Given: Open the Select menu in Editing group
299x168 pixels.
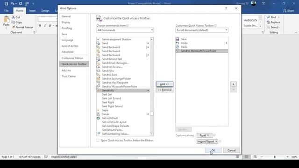Looking at the screenshot, I should coord(274,27).
